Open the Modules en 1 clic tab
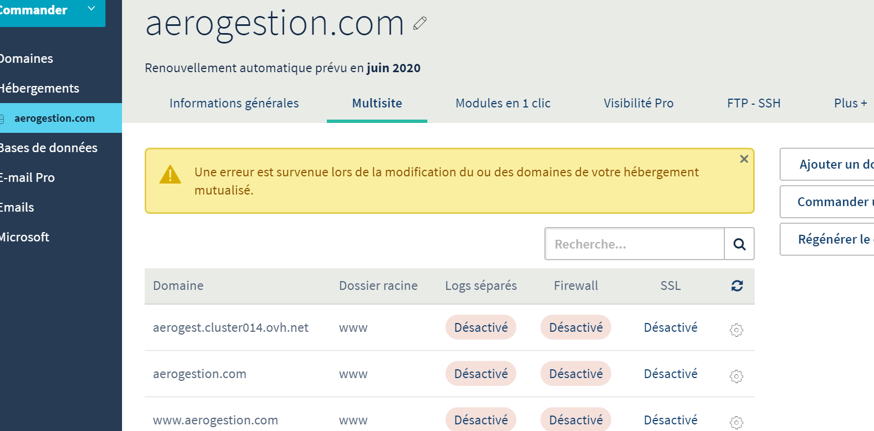 click(x=502, y=103)
